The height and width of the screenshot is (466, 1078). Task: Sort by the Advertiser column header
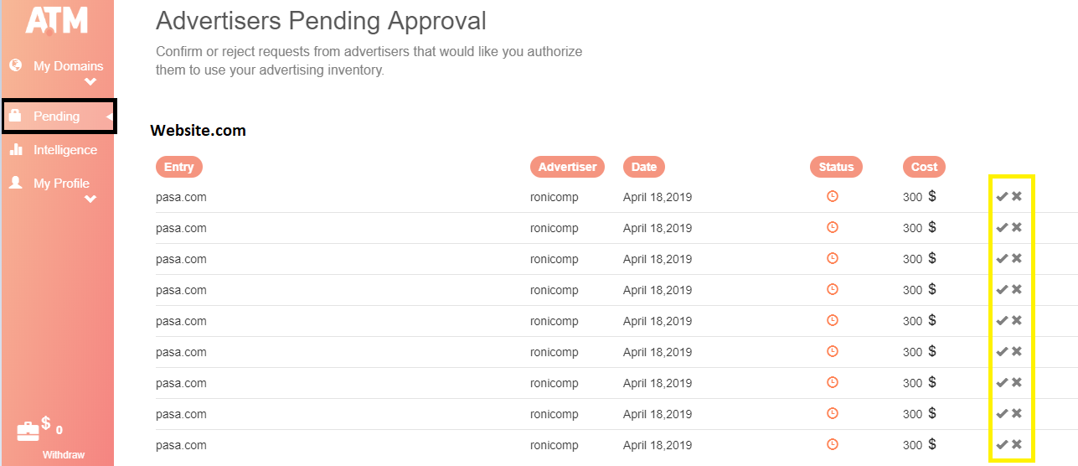pyautogui.click(x=568, y=167)
